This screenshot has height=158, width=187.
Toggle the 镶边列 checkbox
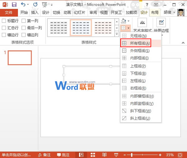[23, 35]
